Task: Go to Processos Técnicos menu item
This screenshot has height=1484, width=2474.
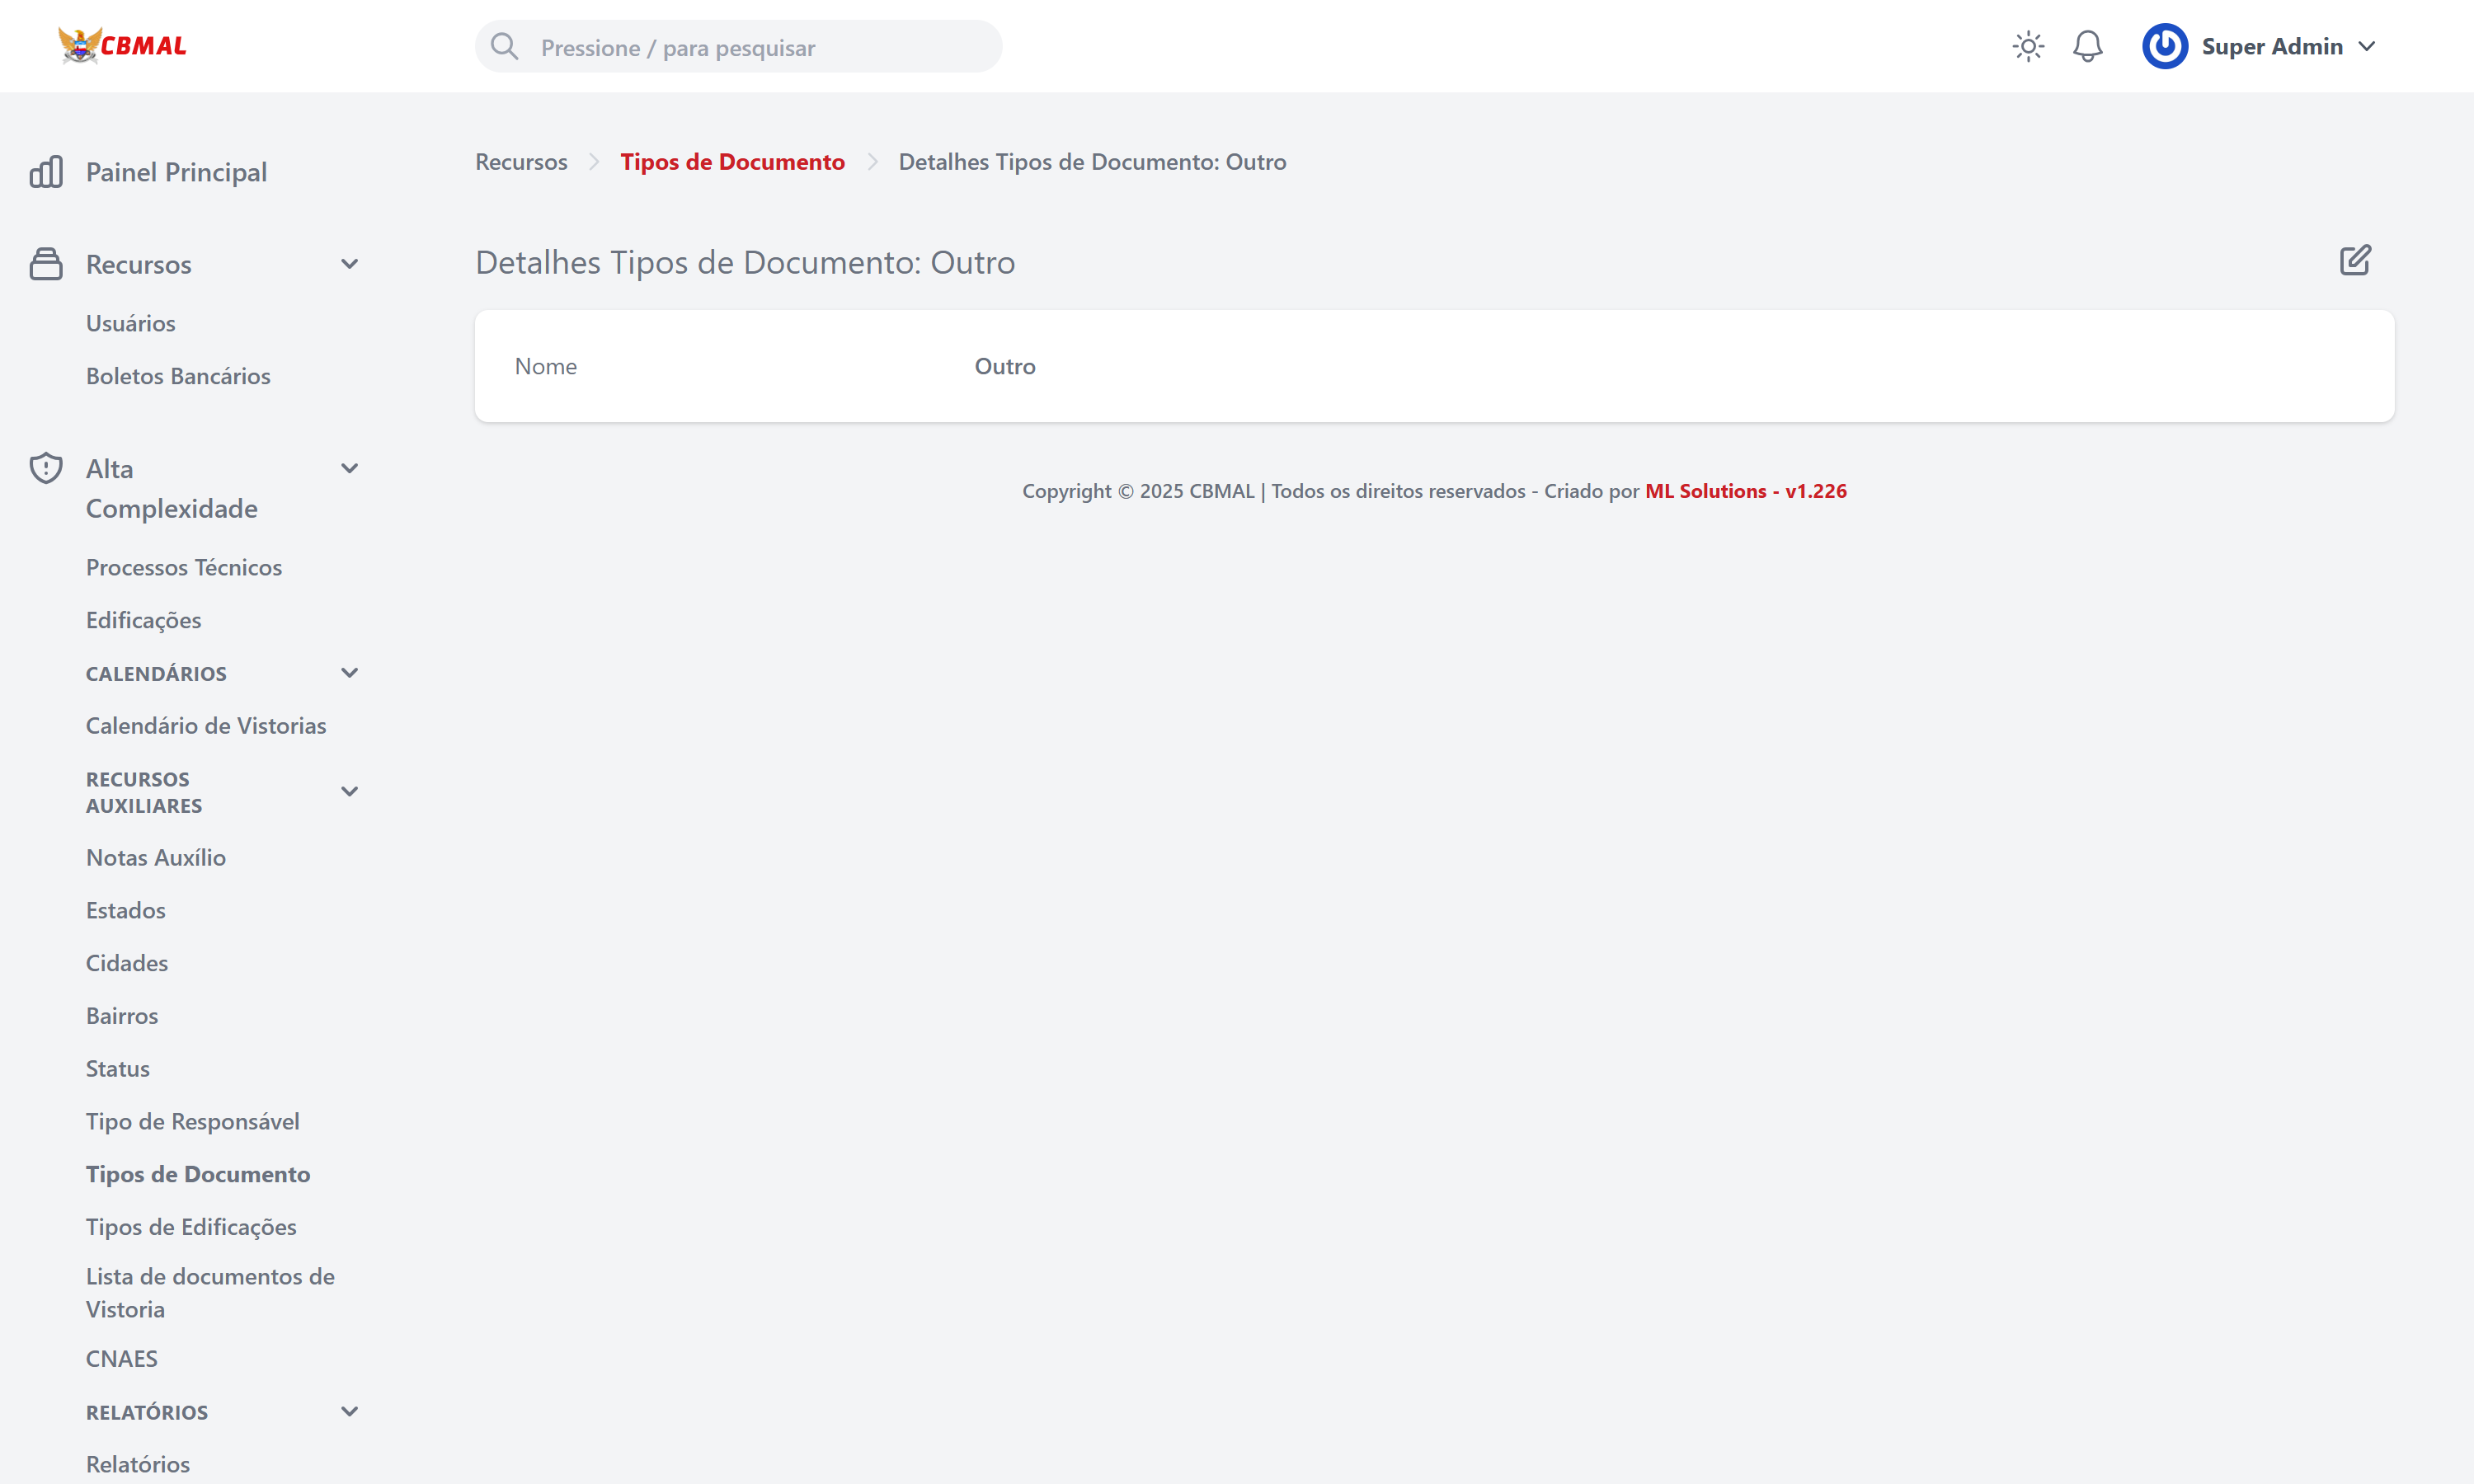Action: [184, 567]
